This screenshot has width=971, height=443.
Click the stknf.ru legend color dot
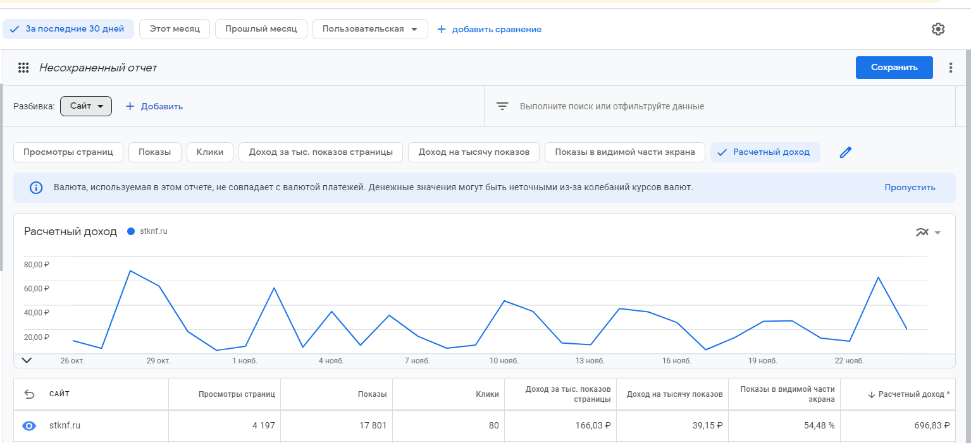coord(131,231)
